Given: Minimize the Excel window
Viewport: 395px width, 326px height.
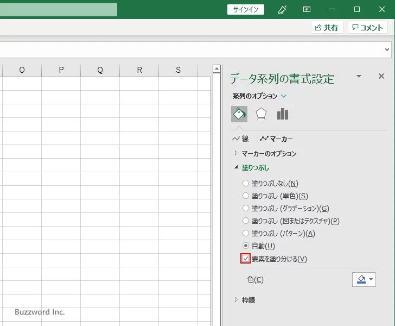Looking at the screenshot, I should [332, 10].
